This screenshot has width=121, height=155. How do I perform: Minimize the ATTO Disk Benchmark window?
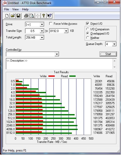(98, 2)
